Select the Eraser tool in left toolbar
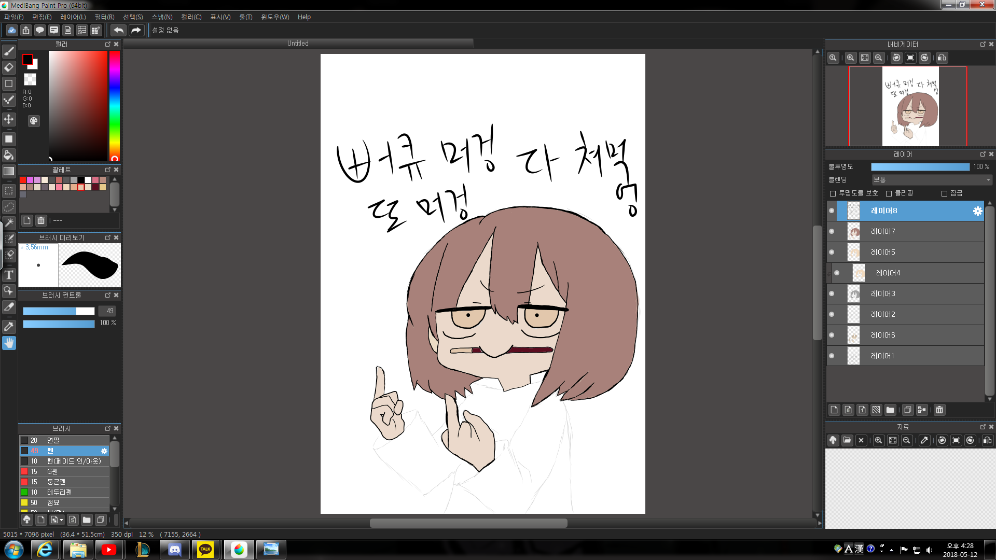The height and width of the screenshot is (560, 996). pos(9,67)
